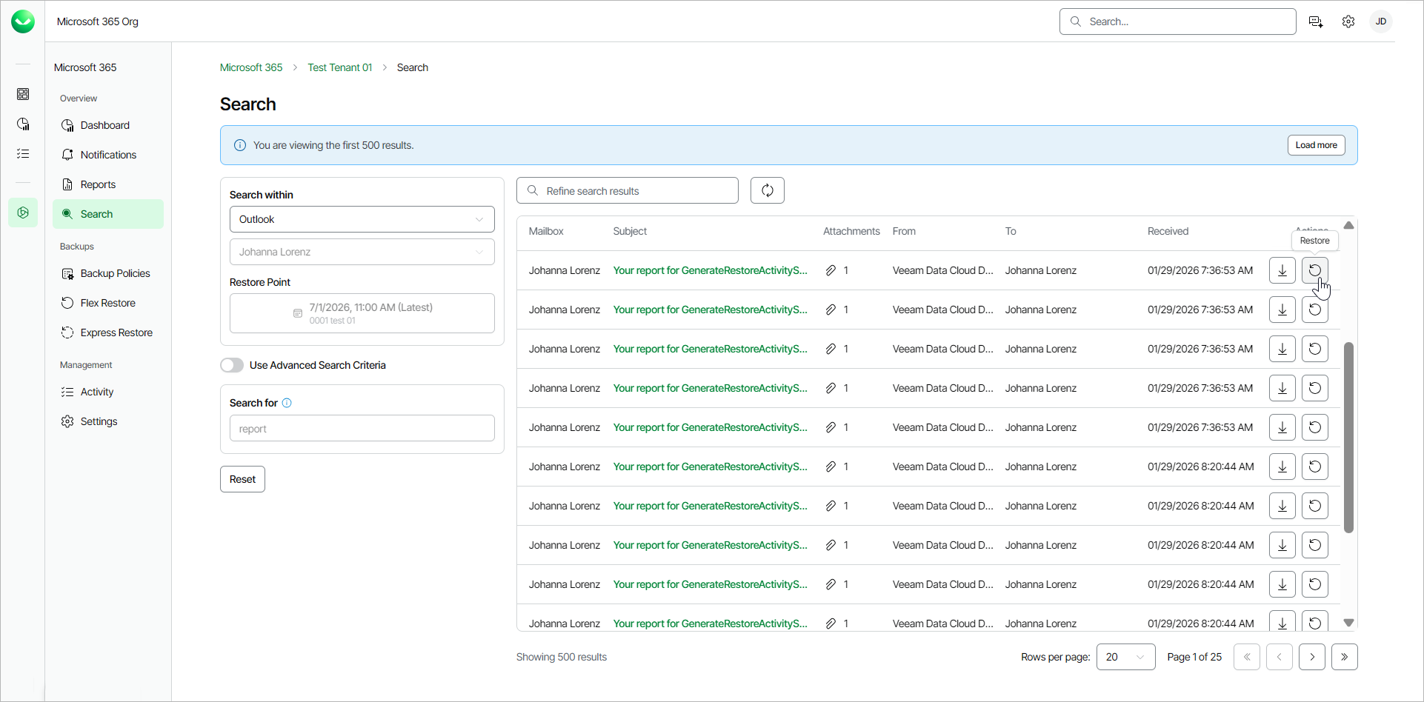Click the Veeam logo icon
This screenshot has height=702, width=1424.
pyautogui.click(x=23, y=21)
